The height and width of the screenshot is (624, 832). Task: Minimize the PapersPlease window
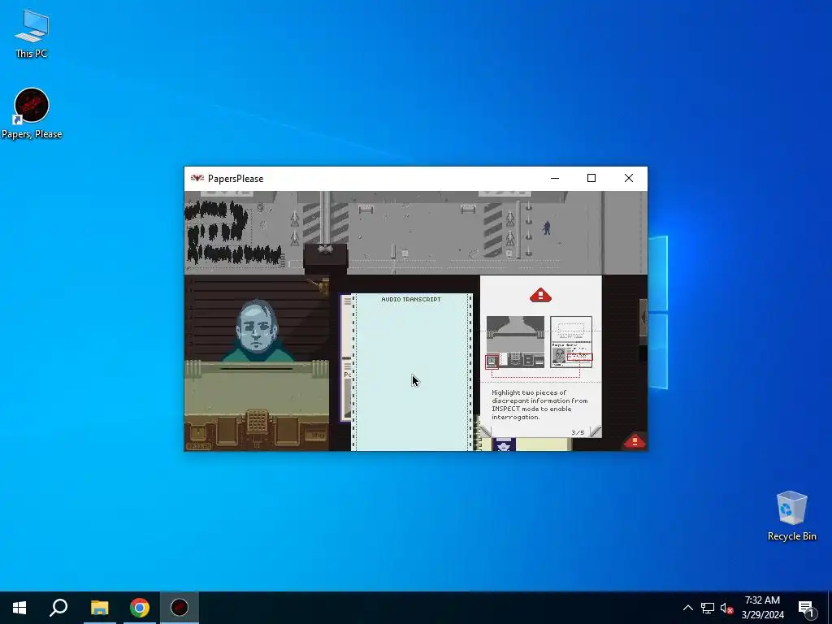[555, 178]
